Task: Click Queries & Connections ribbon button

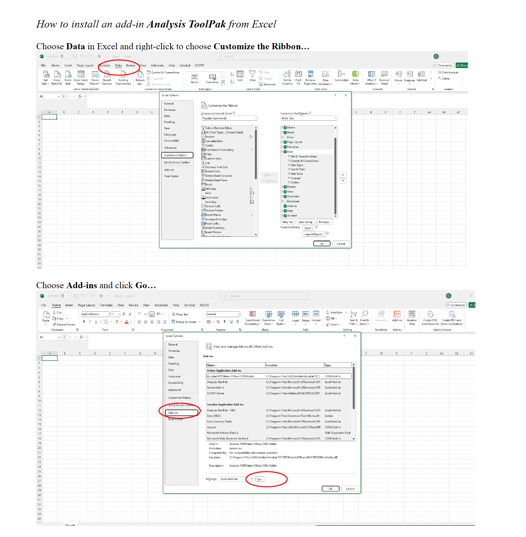Action: (x=163, y=72)
